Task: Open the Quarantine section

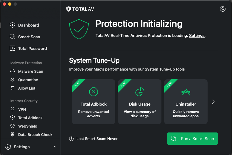Action: [x=28, y=80]
